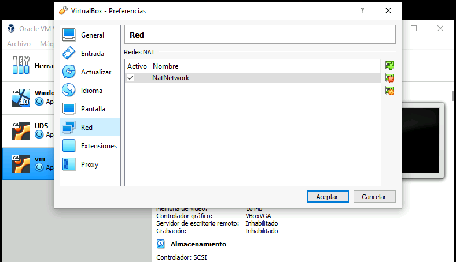Sort by the Activo column header
456x262 pixels.
click(x=137, y=66)
